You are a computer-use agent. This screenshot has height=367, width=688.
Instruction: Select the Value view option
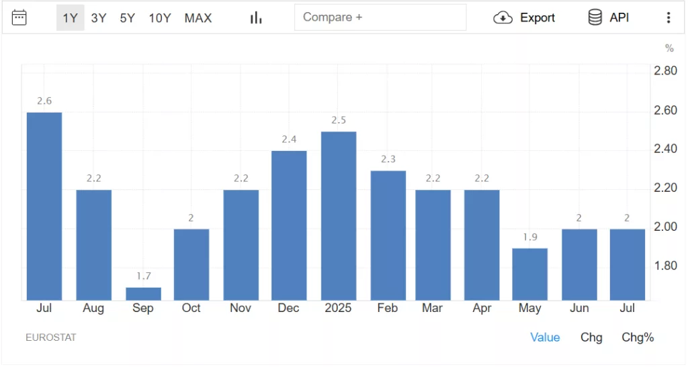(x=545, y=337)
